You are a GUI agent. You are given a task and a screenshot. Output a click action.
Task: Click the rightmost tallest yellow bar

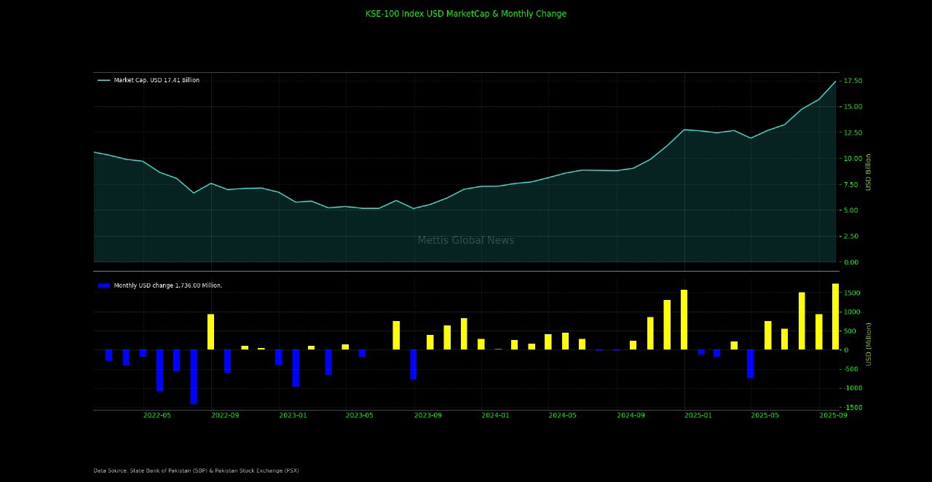(x=835, y=317)
